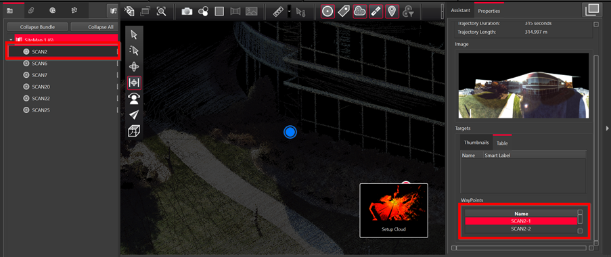Click the Smart Label column header
The height and width of the screenshot is (257, 611).
[x=535, y=156]
